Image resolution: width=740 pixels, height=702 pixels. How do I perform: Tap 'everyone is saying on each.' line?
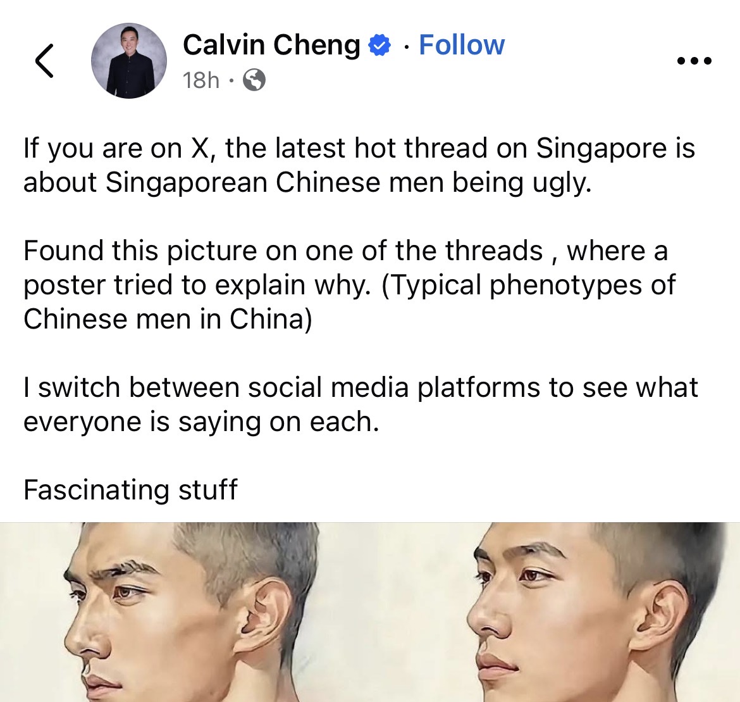202,422
